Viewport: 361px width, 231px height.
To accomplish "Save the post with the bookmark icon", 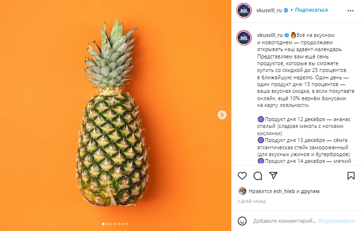I will pyautogui.click(x=351, y=176).
